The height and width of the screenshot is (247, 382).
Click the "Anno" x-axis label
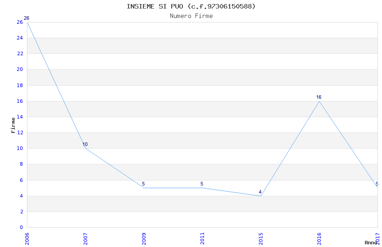pos(370,243)
